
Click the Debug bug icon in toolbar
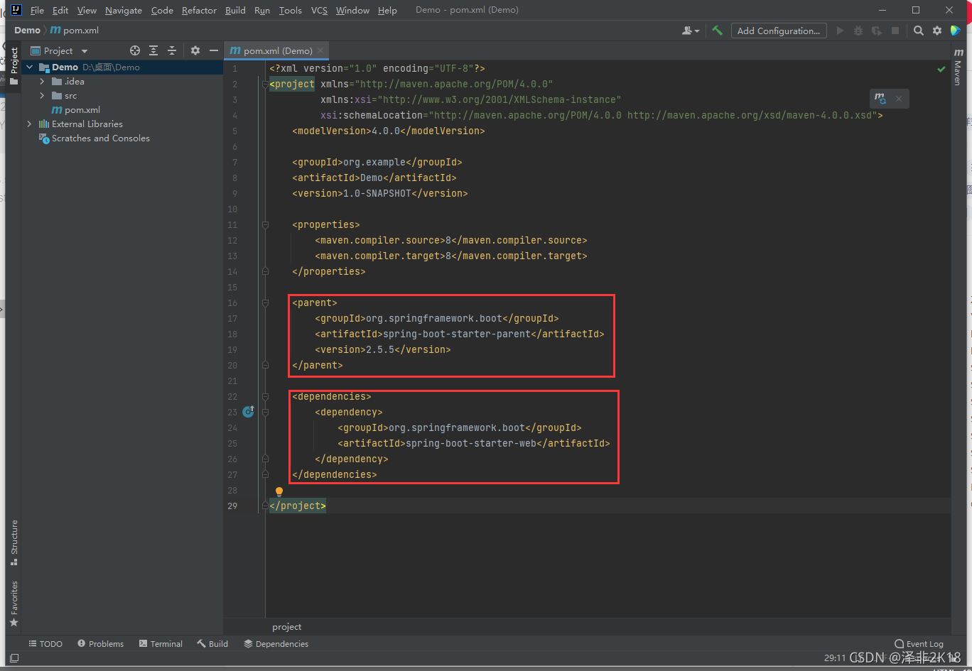[858, 31]
